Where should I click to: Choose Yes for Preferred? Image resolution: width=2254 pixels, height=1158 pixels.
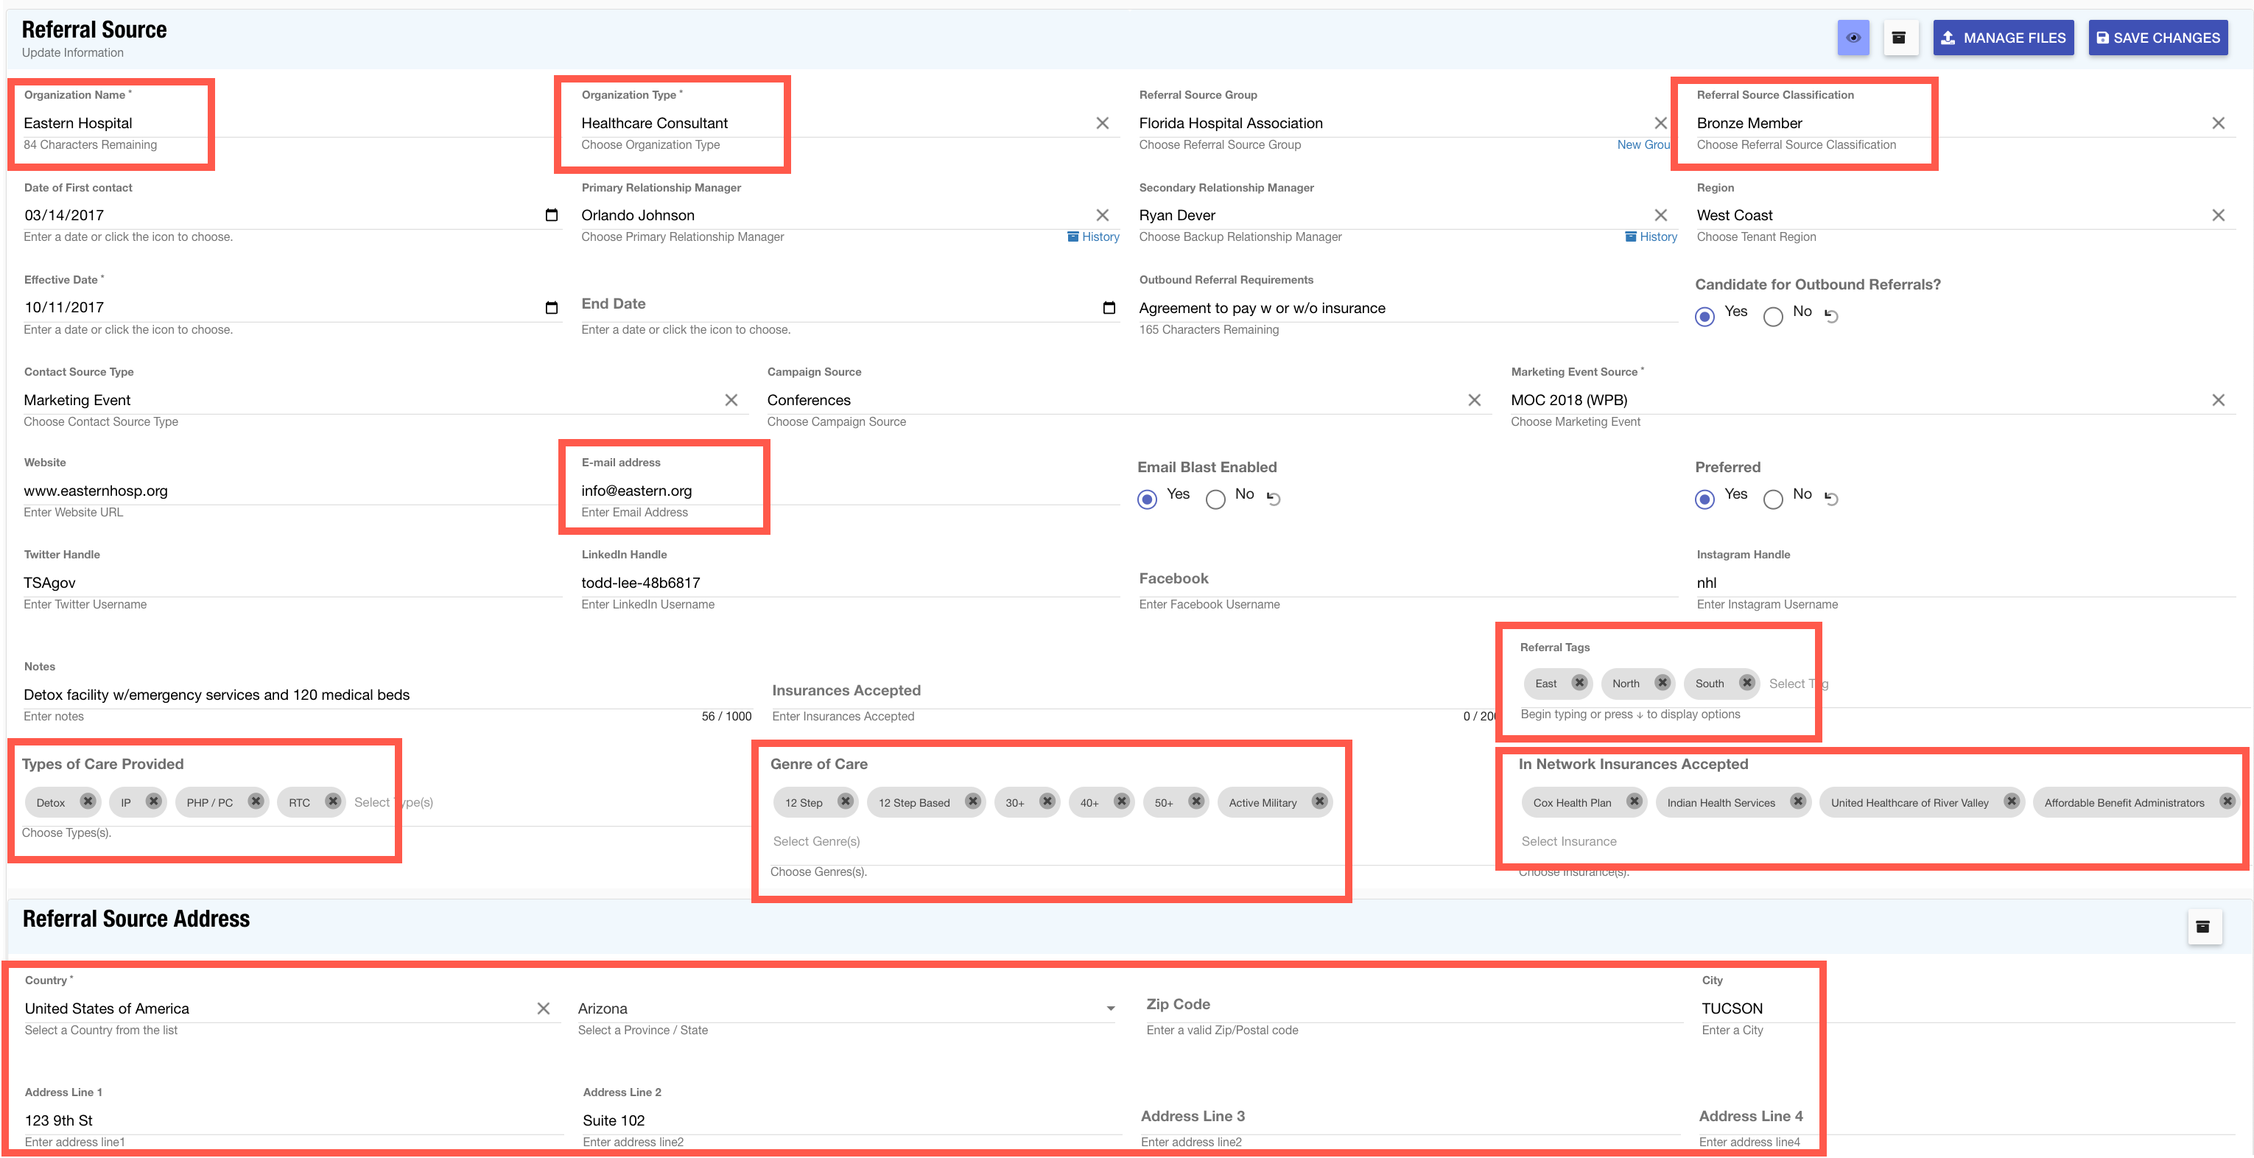pyautogui.click(x=1704, y=499)
